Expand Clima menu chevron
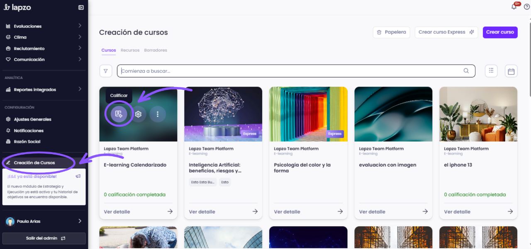Viewport: 531px width, 249px height. coord(80,37)
